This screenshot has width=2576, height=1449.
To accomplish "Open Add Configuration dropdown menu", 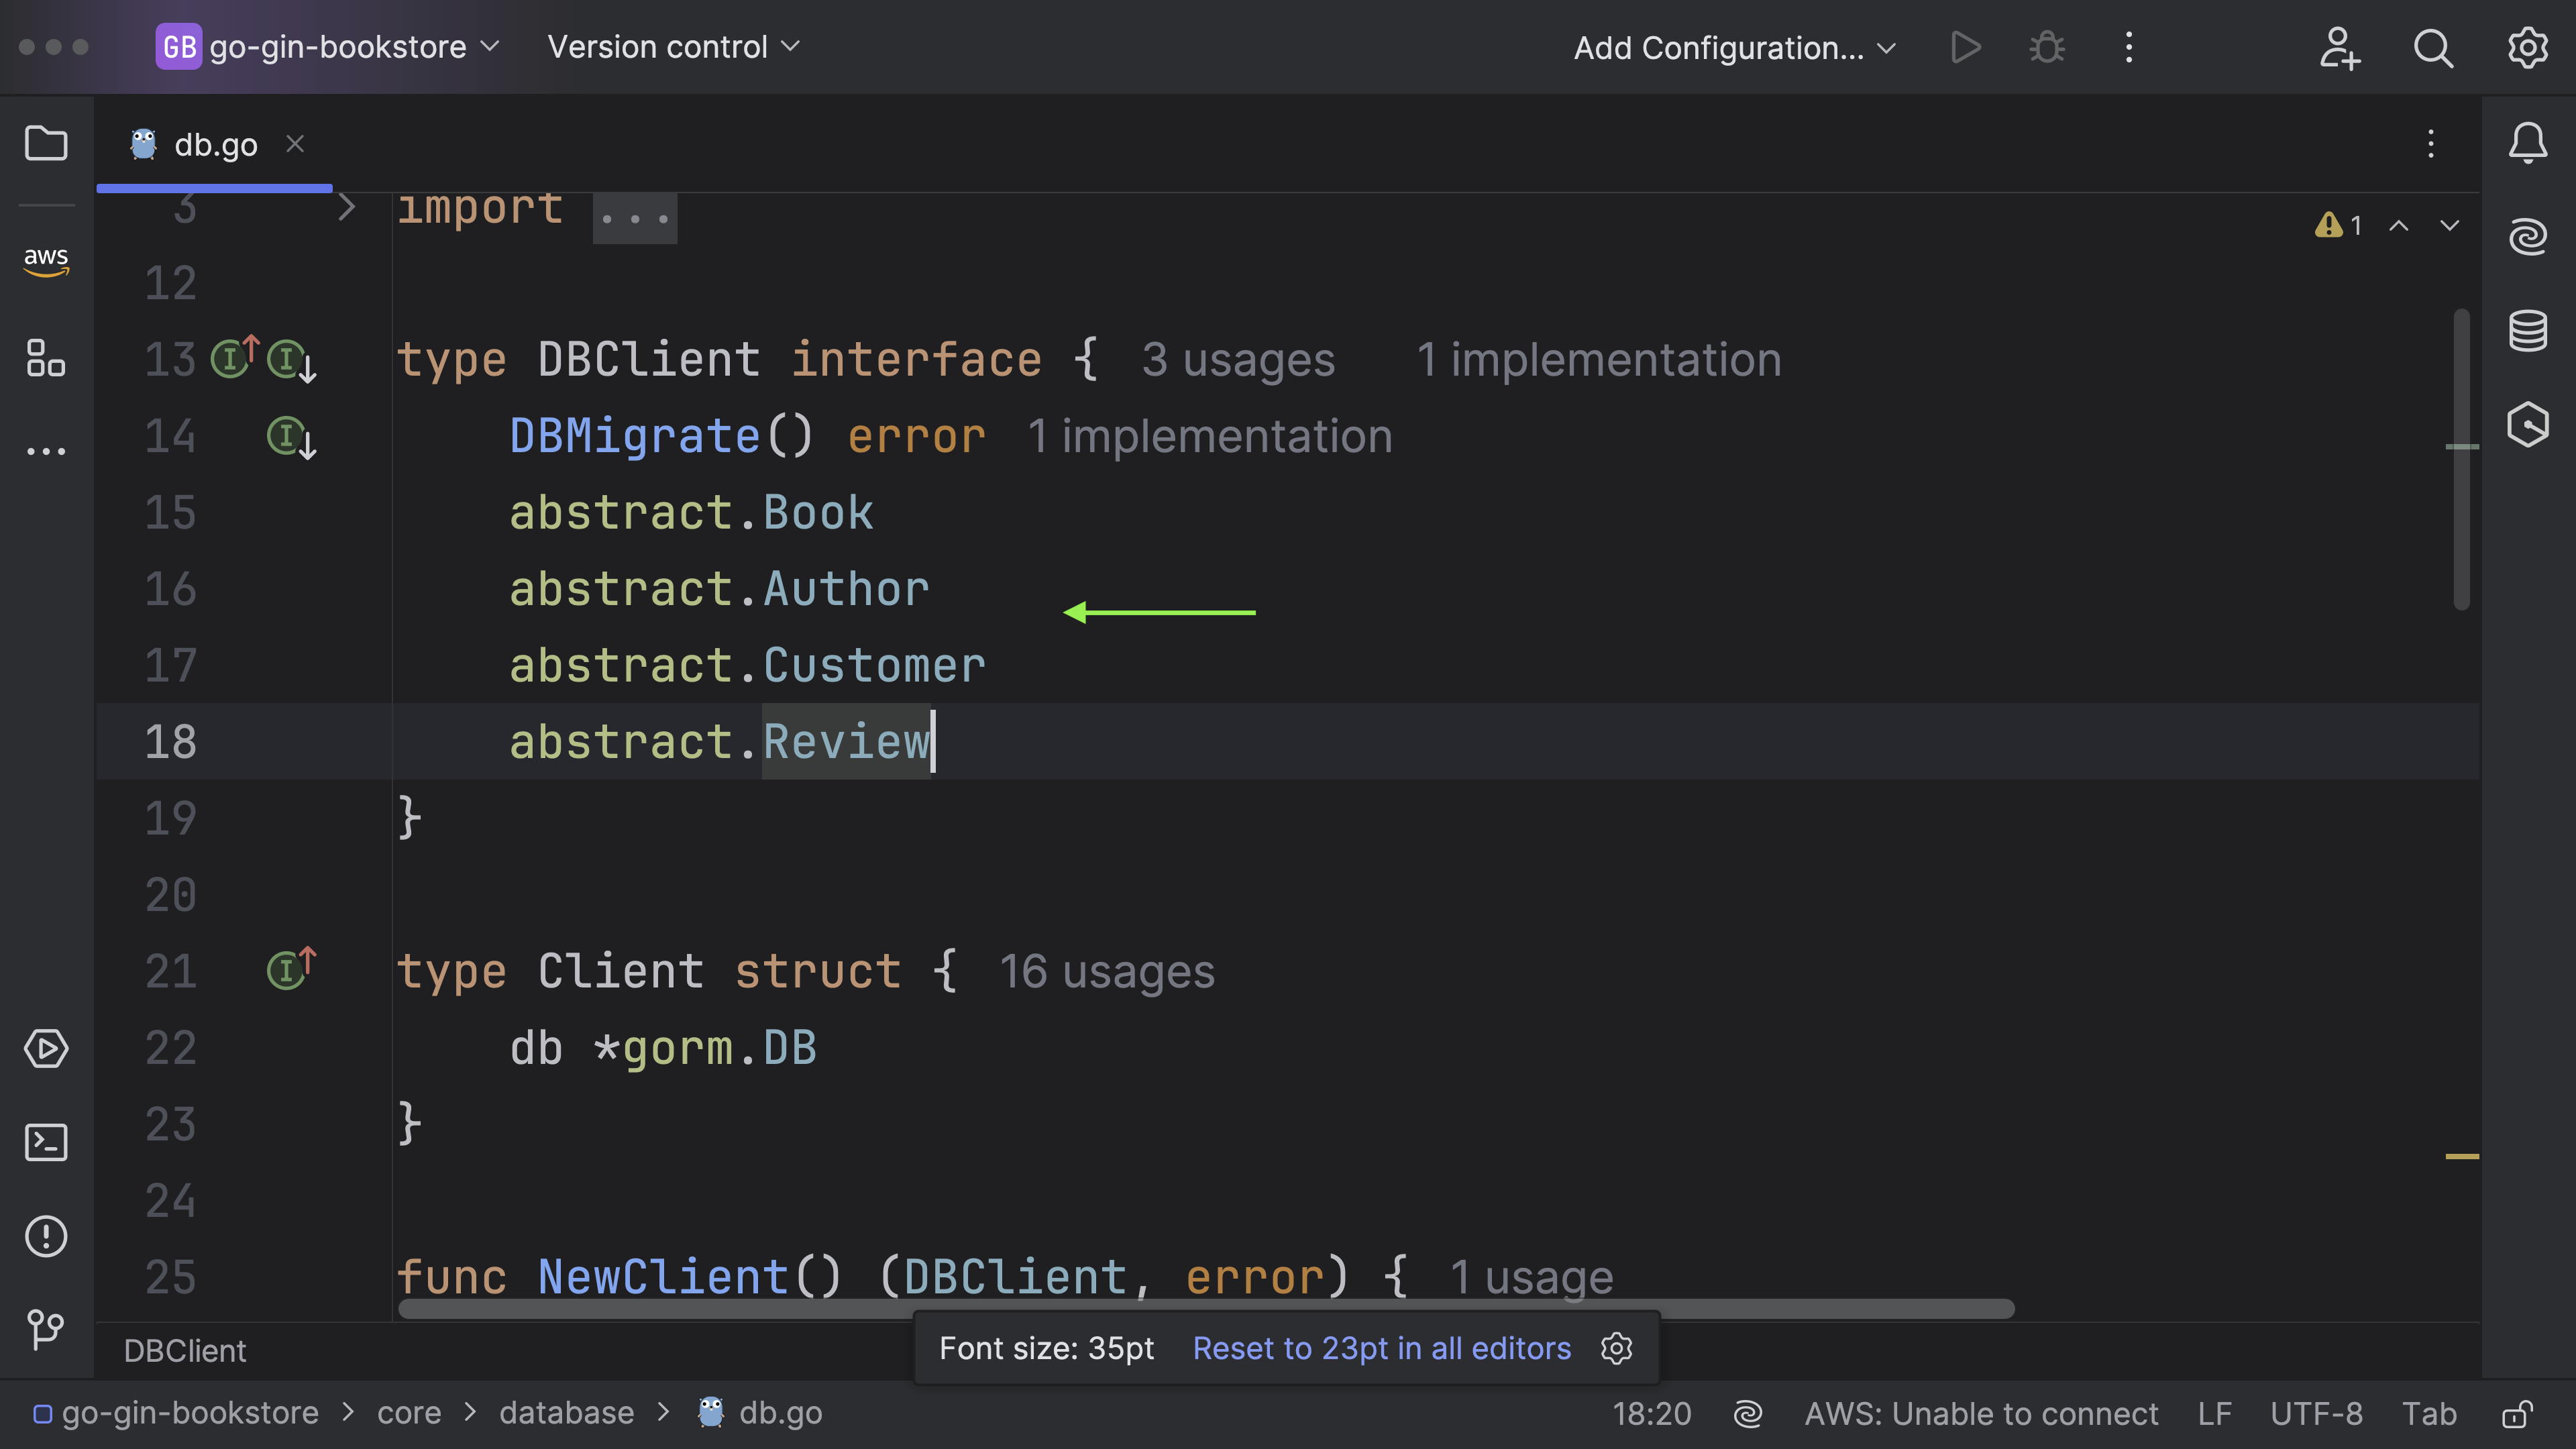I will 1734,46.
